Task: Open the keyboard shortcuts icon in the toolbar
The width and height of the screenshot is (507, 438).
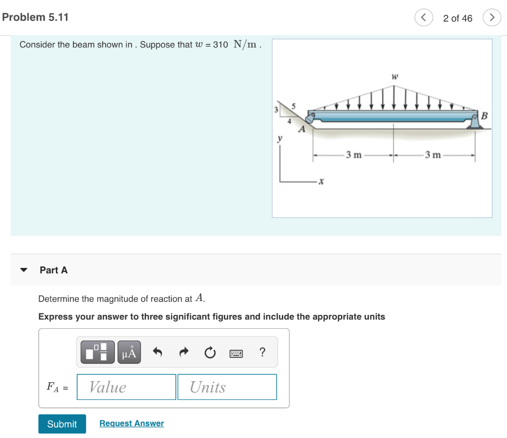Action: click(236, 352)
